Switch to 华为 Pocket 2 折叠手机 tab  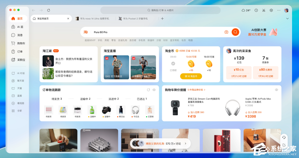click(x=133, y=19)
